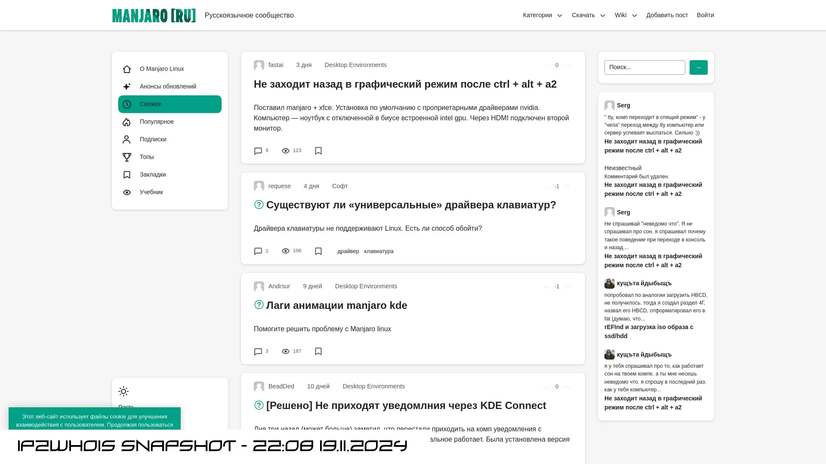Click search input field
The width and height of the screenshot is (826, 464).
pos(644,67)
